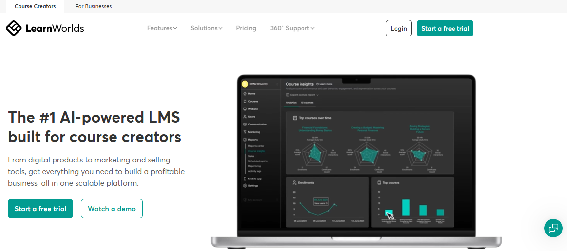Viewport: 567px width, 251px height.
Task: Click three-dot menu beside BRND University
Action: pyautogui.click(x=277, y=84)
